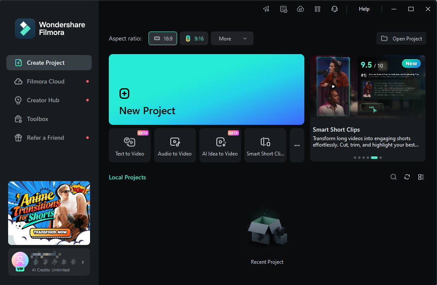
Task: Click the Local Projects heading
Action: [x=127, y=177]
